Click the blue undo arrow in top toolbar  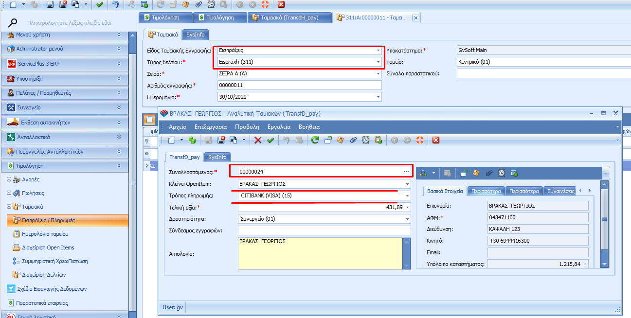pyautogui.click(x=115, y=4)
